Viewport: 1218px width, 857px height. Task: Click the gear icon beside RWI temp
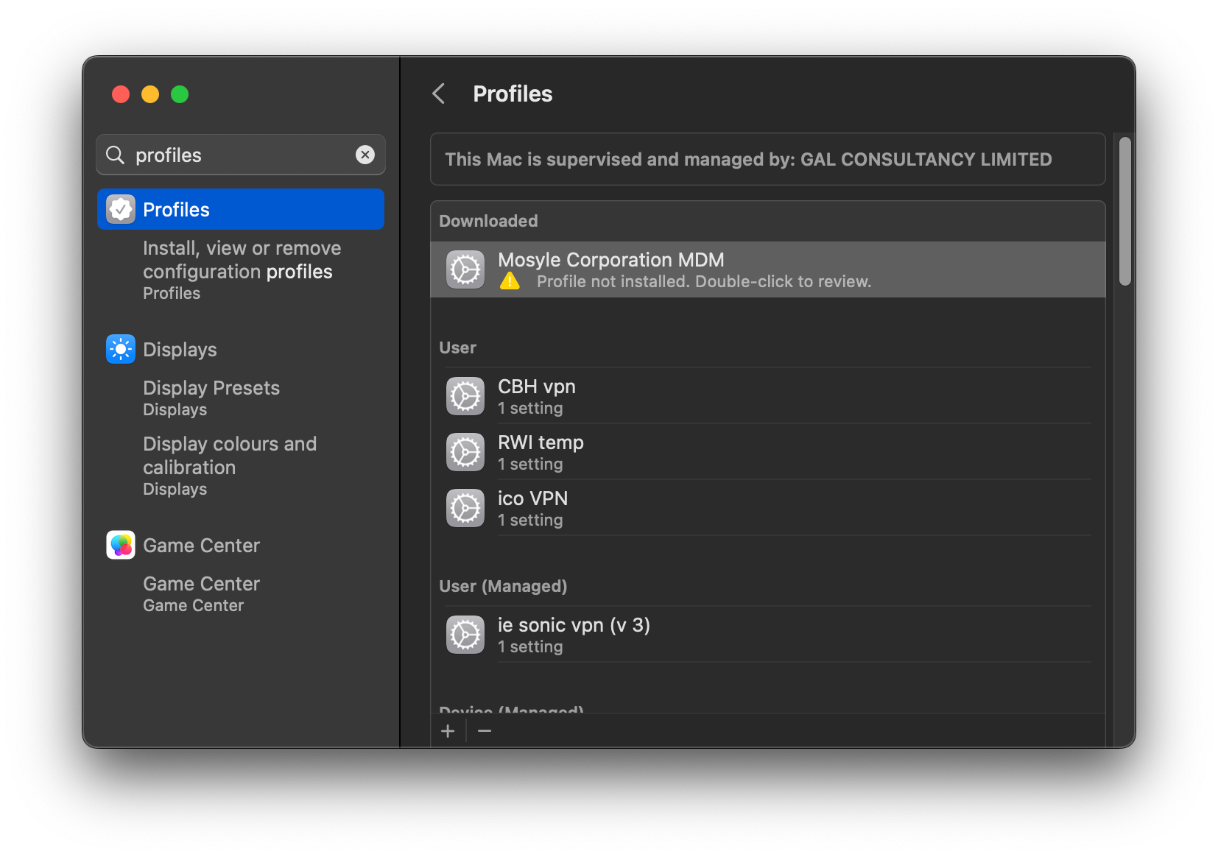coord(465,452)
